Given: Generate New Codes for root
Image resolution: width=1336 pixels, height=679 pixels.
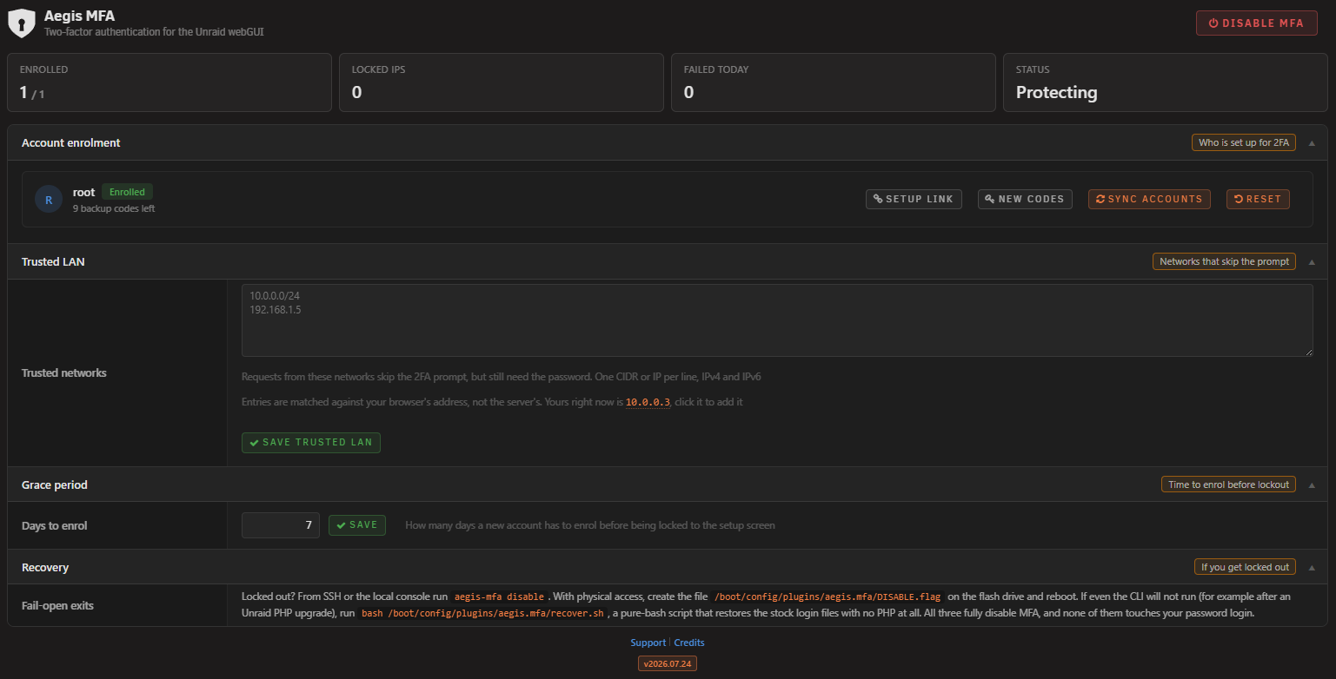Looking at the screenshot, I should click(x=1025, y=199).
